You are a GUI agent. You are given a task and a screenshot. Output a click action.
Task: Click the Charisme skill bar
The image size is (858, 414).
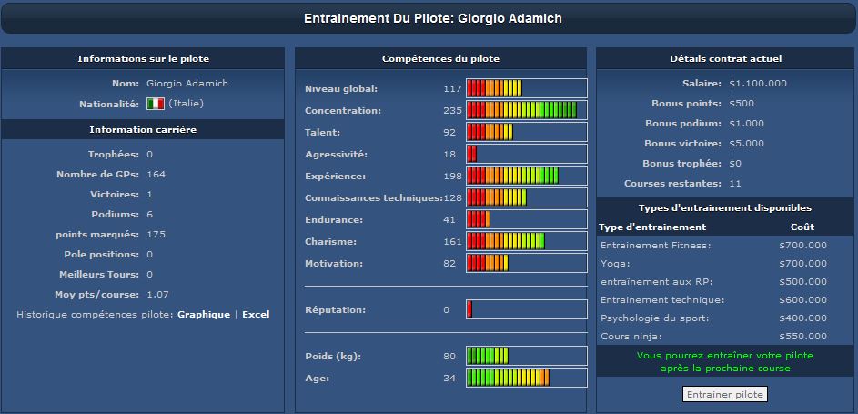tap(527, 242)
